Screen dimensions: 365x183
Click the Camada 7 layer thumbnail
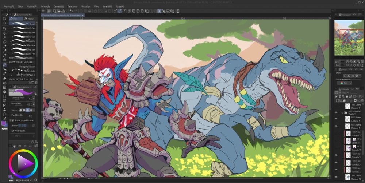pos(347,107)
